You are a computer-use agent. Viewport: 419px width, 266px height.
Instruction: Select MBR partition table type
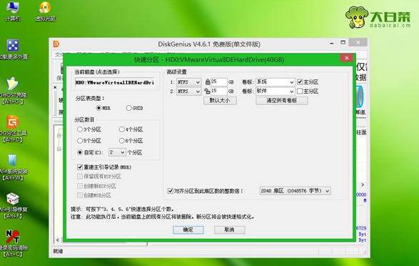[x=104, y=108]
